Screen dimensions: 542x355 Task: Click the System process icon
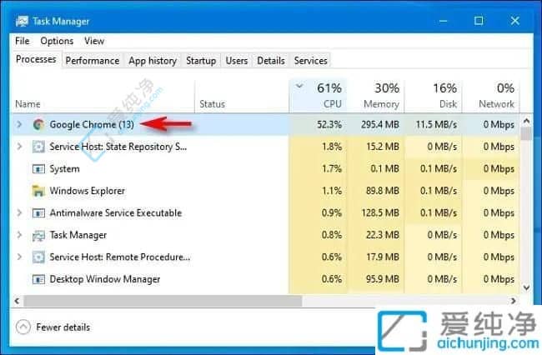coord(38,169)
